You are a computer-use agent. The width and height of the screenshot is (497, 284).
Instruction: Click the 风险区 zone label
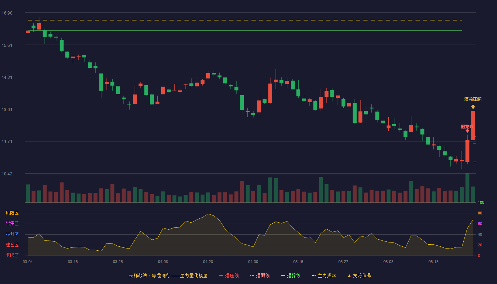pos(12,213)
